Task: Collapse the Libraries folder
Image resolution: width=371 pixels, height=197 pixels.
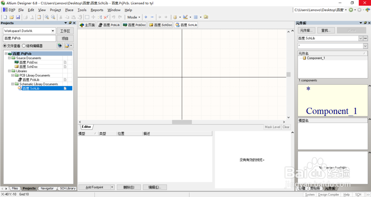Action: point(10,71)
